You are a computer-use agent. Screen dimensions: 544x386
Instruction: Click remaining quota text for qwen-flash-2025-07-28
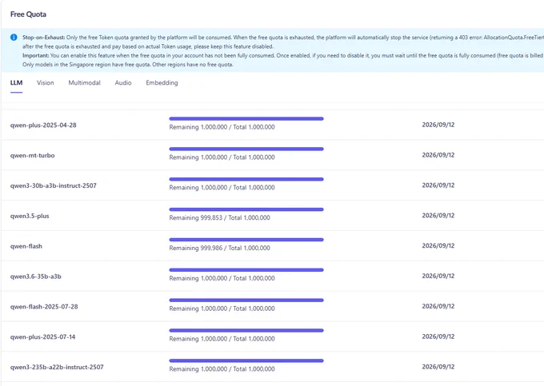pyautogui.click(x=222, y=308)
